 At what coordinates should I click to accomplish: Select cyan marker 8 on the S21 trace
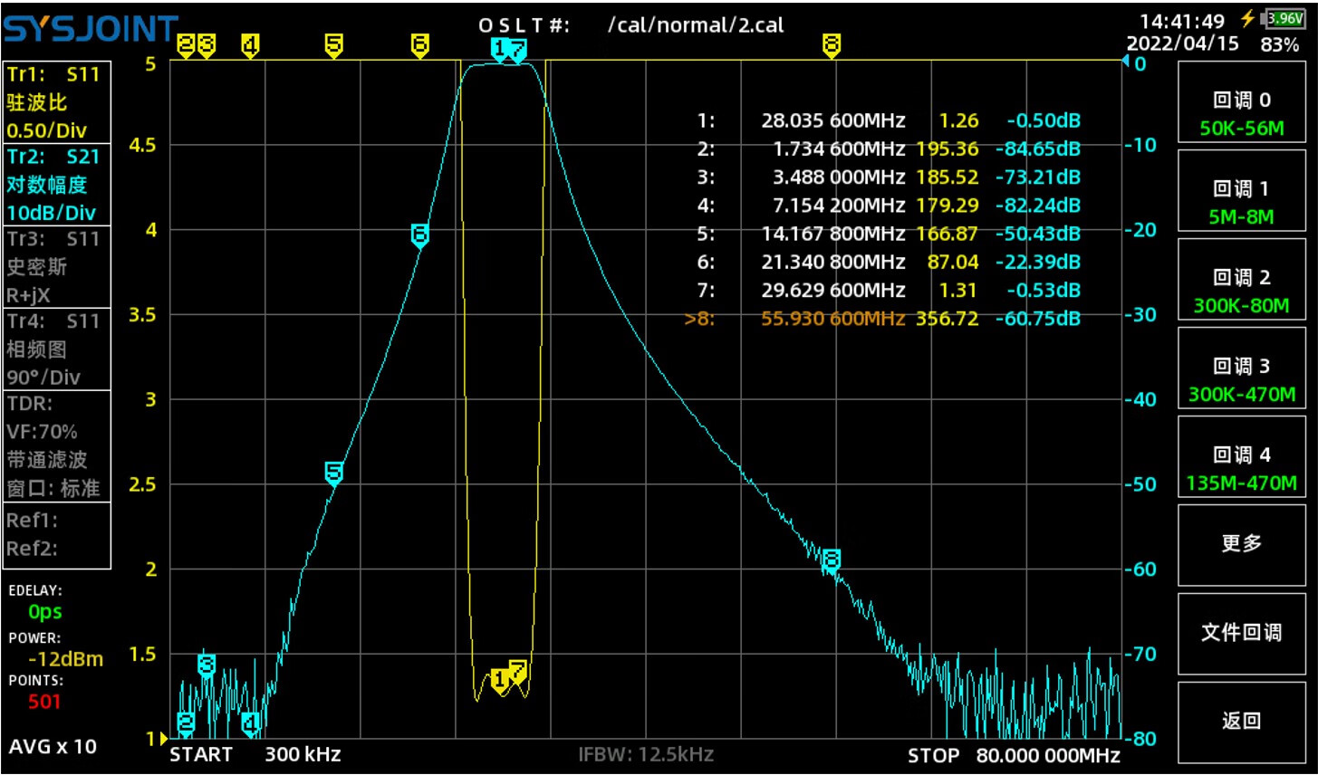(x=831, y=560)
